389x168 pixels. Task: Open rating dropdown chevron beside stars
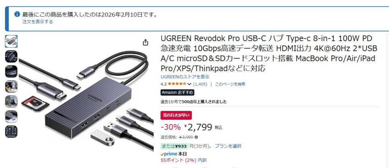(190, 84)
